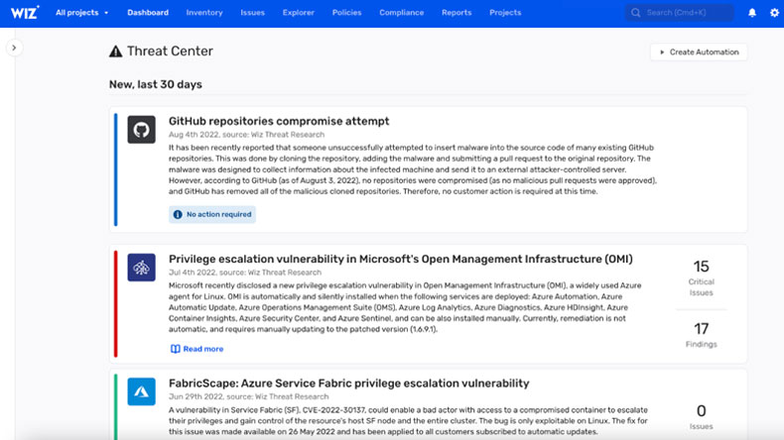This screenshot has width=784, height=440.
Task: Expand the All projects dropdown
Action: click(x=81, y=13)
